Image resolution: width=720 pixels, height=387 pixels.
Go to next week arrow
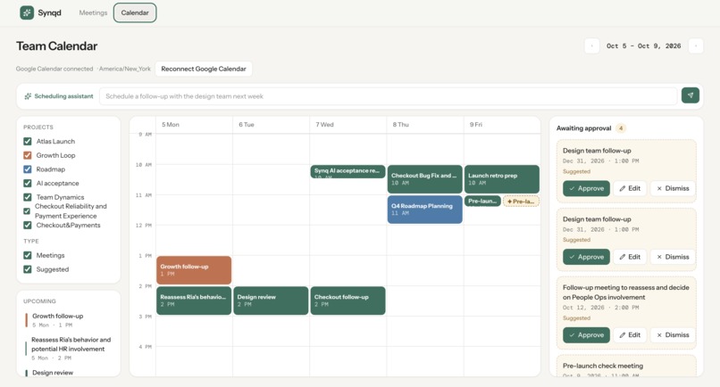coord(696,45)
